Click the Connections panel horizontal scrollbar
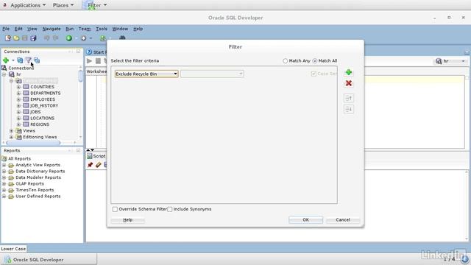This screenshot has height=265, width=471. point(33,143)
